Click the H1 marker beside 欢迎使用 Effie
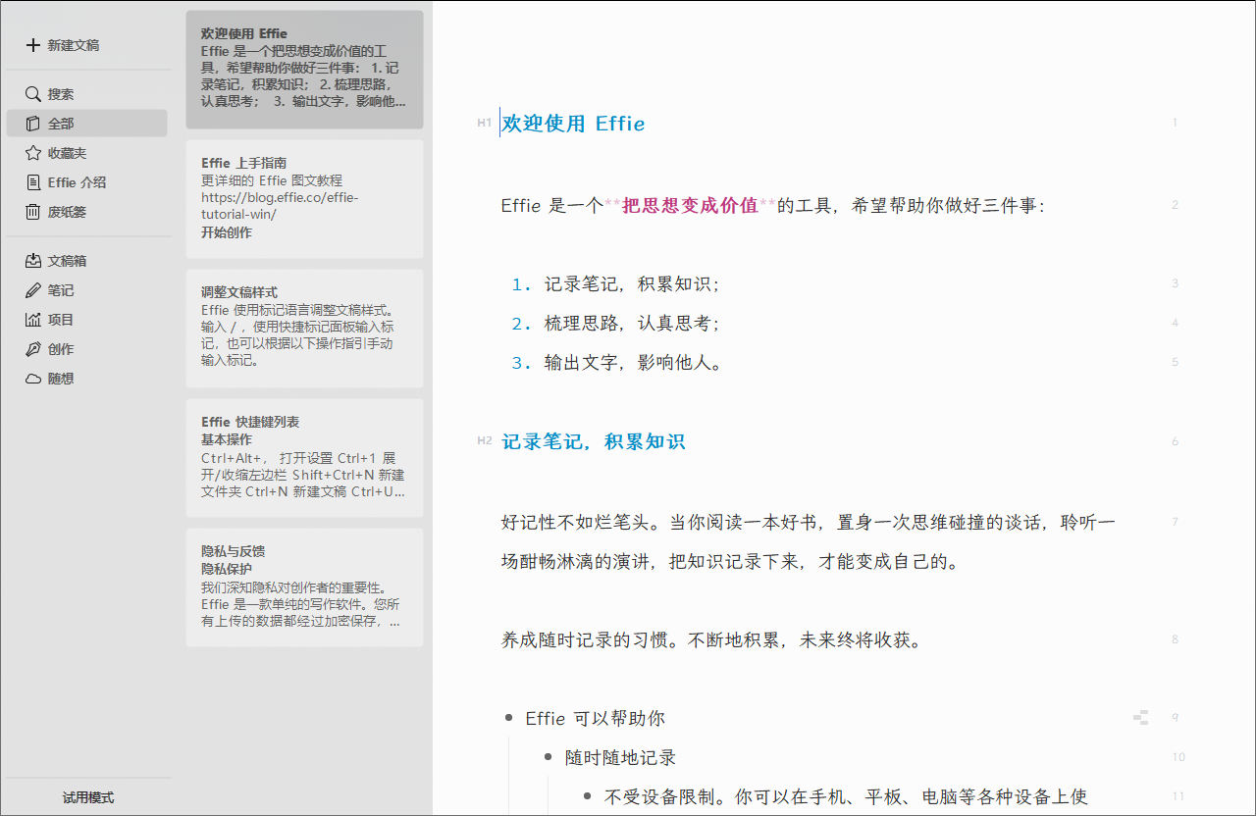Viewport: 1256px width, 816px height. (484, 124)
